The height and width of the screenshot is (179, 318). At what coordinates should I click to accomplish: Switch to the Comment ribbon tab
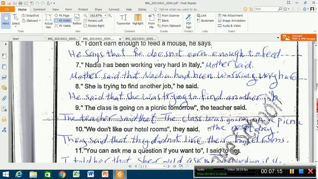39,9
